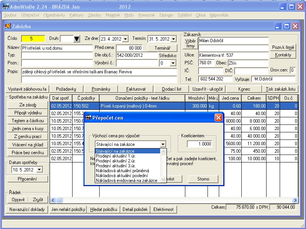This screenshot has width=306, height=229.
Task: Click the Dodací list button
Action: [171, 89]
